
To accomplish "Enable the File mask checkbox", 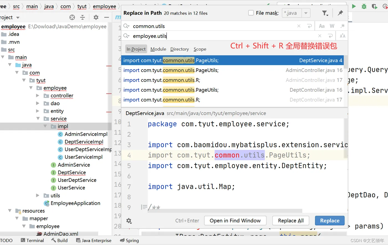I will pos(251,13).
